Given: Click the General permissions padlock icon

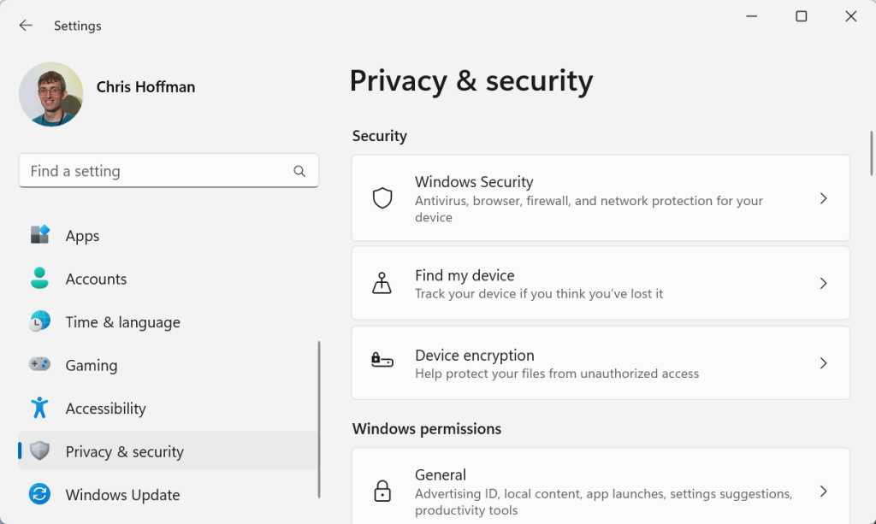Looking at the screenshot, I should [x=381, y=490].
